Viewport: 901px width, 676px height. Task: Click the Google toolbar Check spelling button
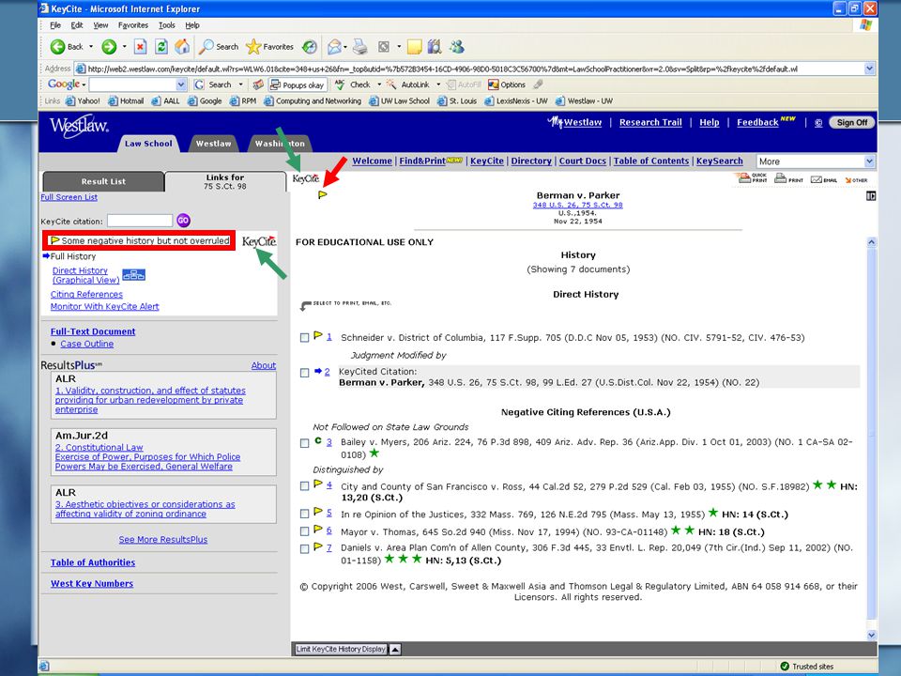[x=353, y=84]
